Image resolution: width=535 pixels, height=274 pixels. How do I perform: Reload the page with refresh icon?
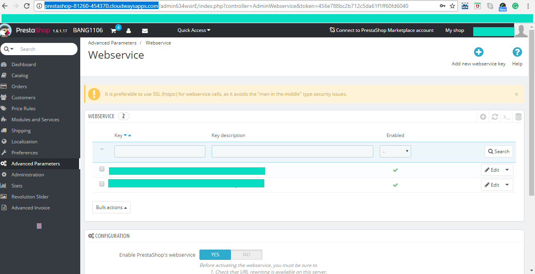26,6
